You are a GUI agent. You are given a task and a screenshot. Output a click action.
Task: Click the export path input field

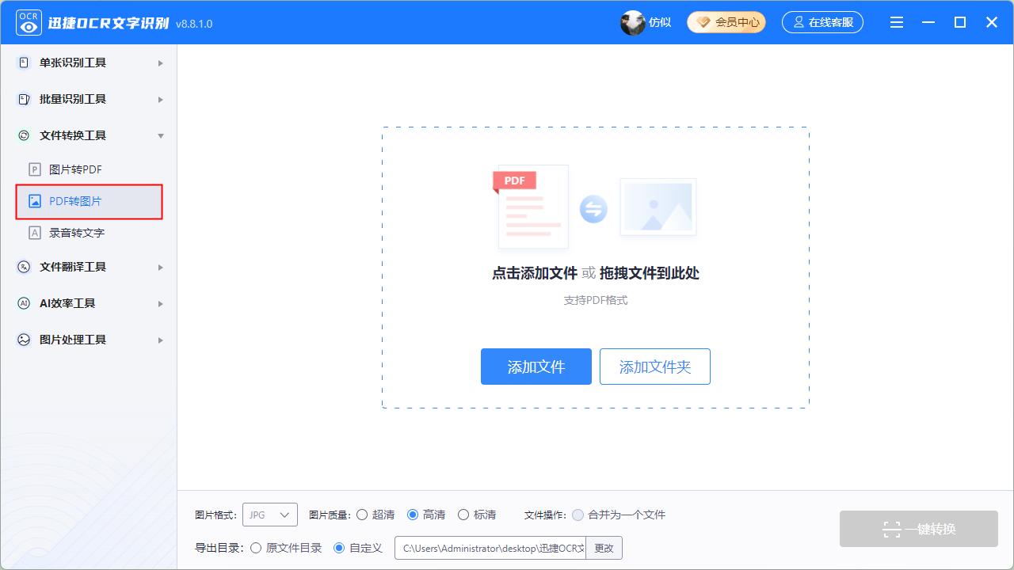[490, 548]
